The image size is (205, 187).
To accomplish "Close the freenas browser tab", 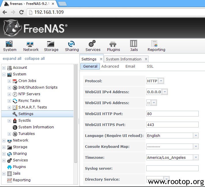I will [x=53, y=4].
